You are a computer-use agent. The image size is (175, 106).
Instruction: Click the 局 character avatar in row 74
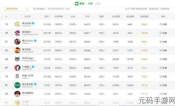[x=17, y=77]
